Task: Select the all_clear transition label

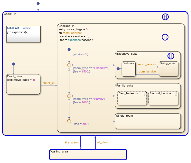Action: pos(103,142)
